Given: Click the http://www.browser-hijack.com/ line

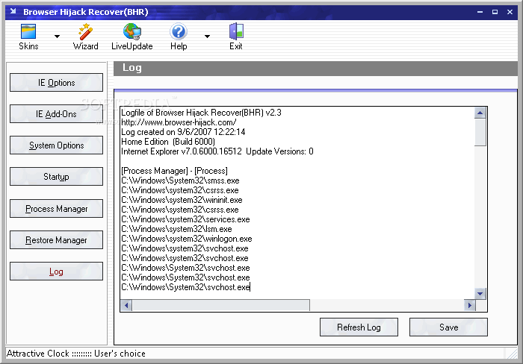Looking at the screenshot, I should 179,122.
